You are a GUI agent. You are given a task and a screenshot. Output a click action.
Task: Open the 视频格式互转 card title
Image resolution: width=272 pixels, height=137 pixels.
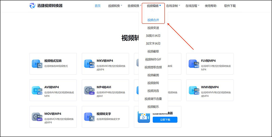[x=53, y=61]
